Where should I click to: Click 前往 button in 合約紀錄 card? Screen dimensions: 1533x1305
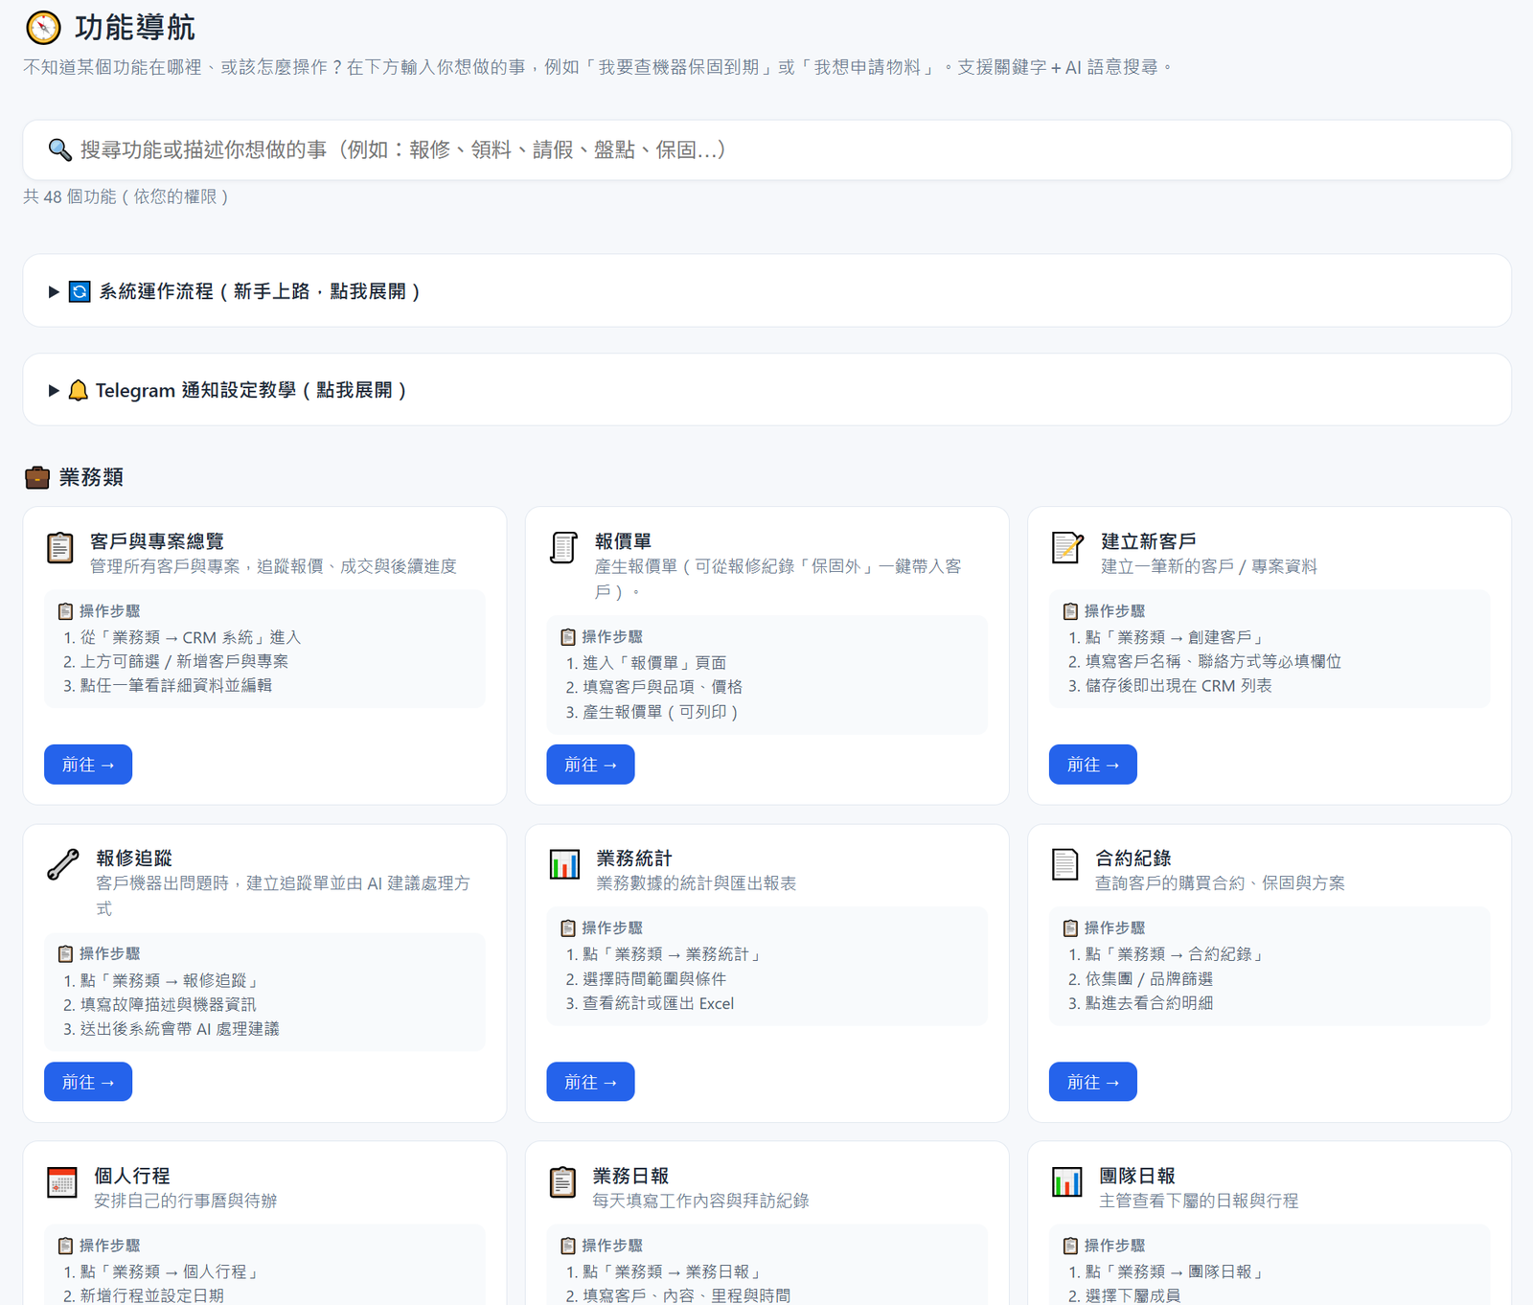1093,1082
